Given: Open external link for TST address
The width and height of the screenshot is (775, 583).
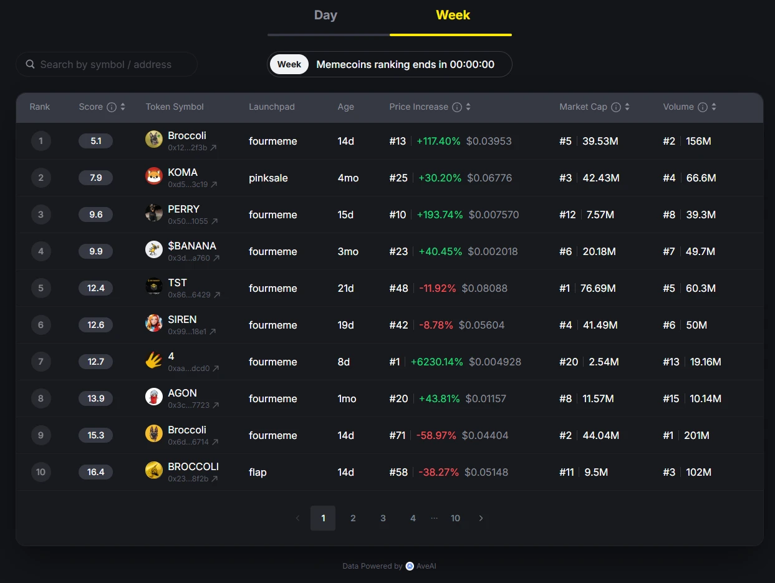Looking at the screenshot, I should tap(217, 295).
